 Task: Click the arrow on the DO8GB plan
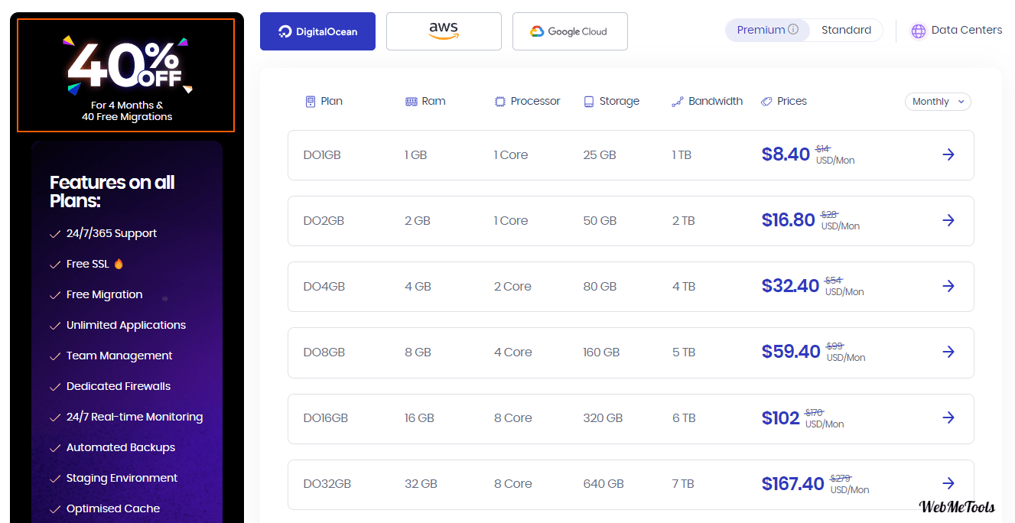pos(948,352)
